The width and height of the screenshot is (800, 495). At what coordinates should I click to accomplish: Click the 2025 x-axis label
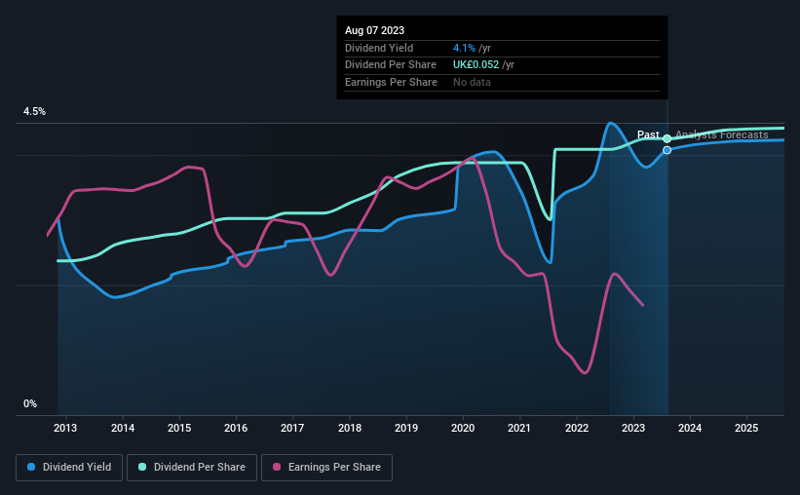(746, 428)
